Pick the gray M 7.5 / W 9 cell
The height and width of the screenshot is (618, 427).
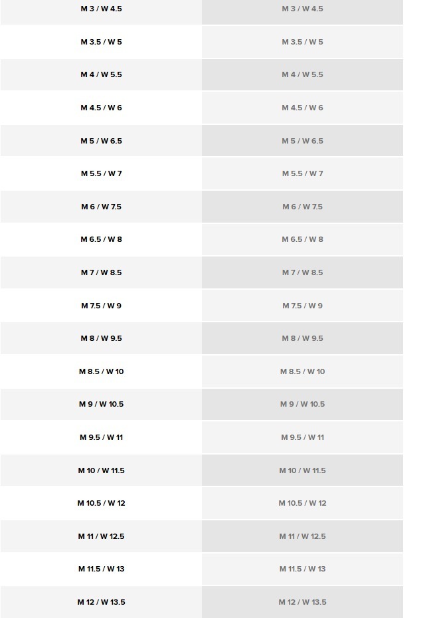[x=302, y=306]
